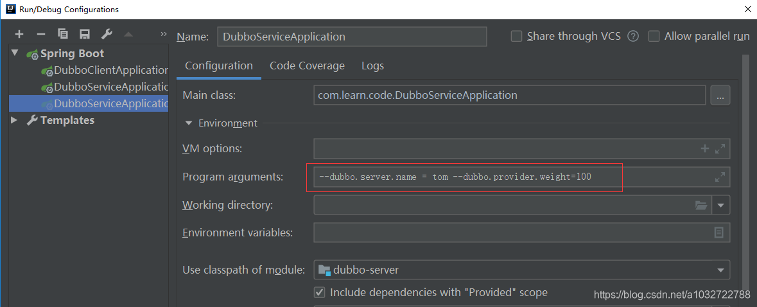The height and width of the screenshot is (307, 757).
Task: Remove the selected configuration
Action: (41, 34)
